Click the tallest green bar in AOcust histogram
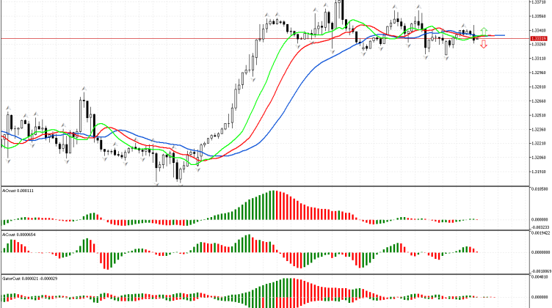 click(x=272, y=205)
